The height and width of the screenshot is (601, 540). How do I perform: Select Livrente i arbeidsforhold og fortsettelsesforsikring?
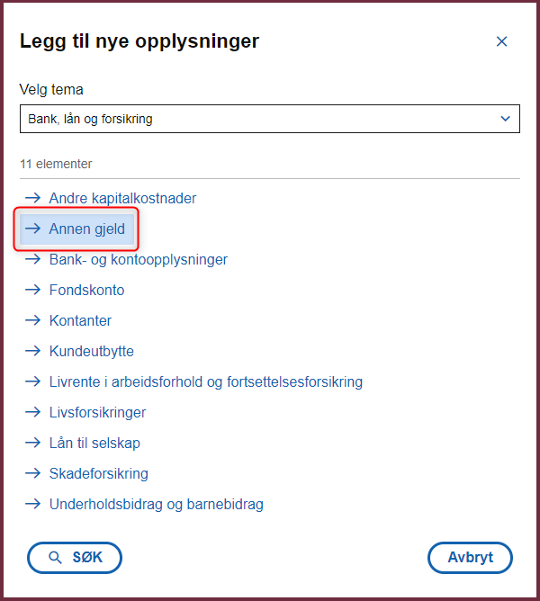(206, 381)
